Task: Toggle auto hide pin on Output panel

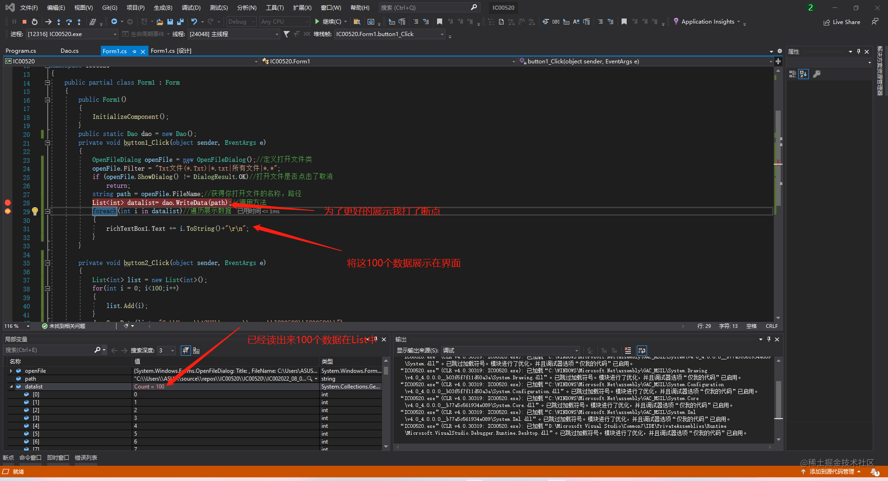Action: point(769,339)
